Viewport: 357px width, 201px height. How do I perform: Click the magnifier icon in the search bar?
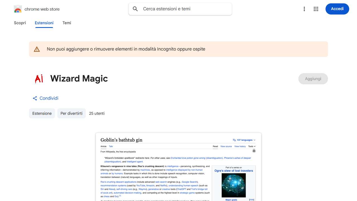tap(135, 9)
